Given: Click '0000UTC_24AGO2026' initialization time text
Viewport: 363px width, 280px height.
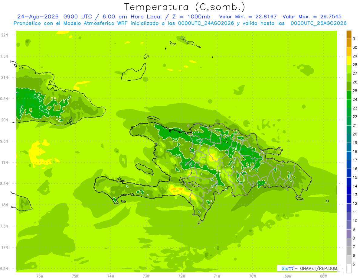Looking at the screenshot, I should tap(206, 23).
